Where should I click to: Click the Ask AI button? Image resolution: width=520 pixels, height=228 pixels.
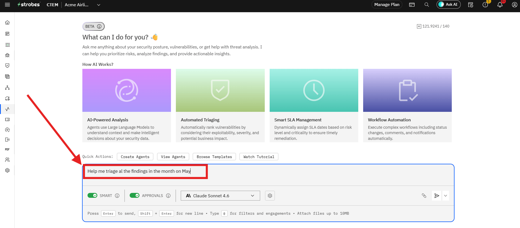[x=449, y=5]
